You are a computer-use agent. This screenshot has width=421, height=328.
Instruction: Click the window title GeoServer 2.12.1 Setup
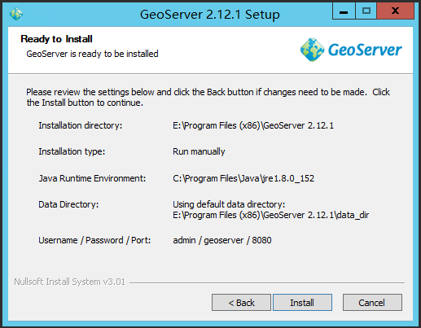pos(210,15)
